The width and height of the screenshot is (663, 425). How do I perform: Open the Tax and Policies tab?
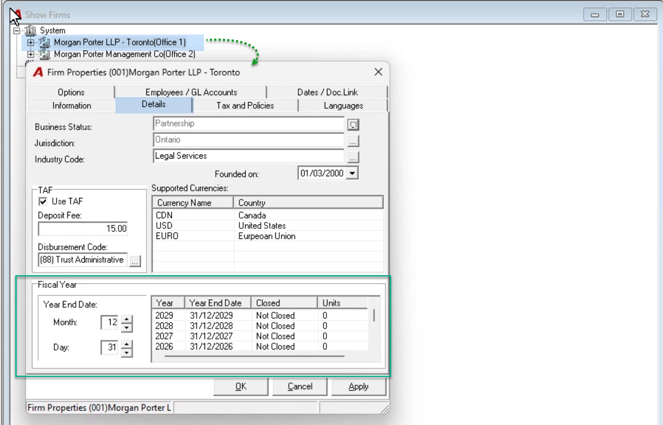[245, 106]
